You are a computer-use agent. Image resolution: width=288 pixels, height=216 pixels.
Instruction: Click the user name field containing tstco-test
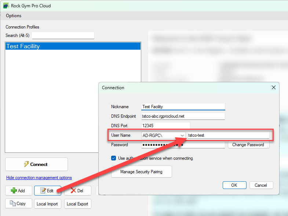[x=229, y=135]
